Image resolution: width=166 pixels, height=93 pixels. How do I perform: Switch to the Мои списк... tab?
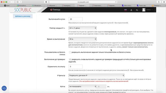(x=127, y=5)
